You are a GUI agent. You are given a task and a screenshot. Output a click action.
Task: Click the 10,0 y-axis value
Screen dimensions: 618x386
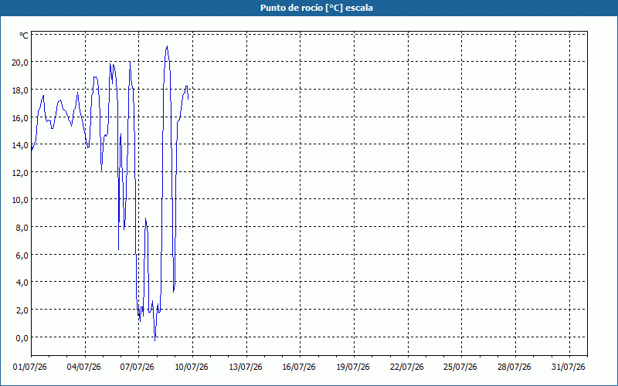[x=20, y=200]
